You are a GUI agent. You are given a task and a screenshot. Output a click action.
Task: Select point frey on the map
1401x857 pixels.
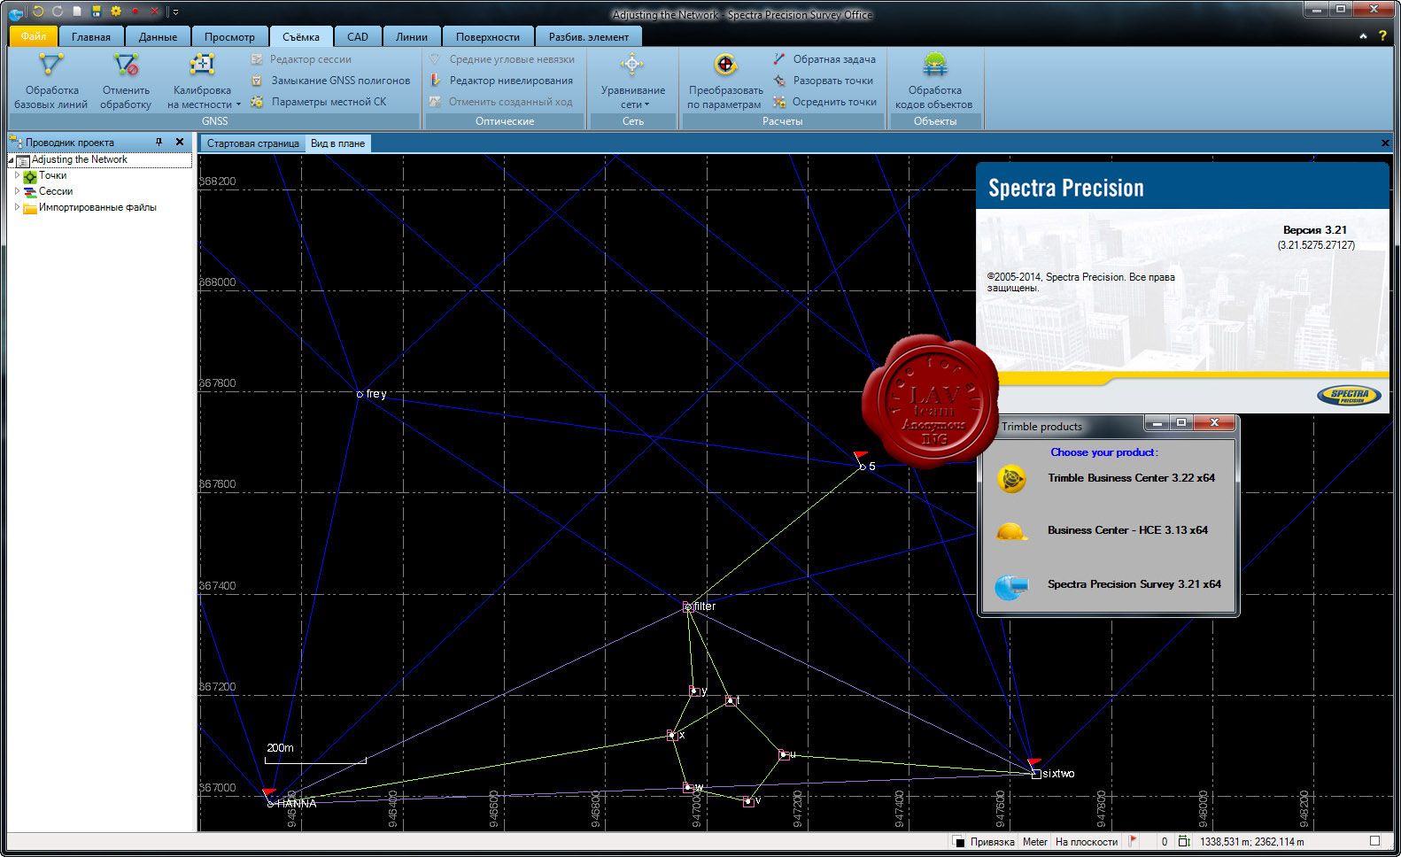[x=360, y=394]
